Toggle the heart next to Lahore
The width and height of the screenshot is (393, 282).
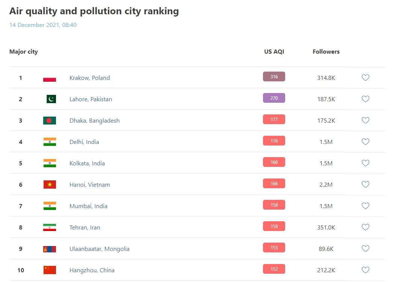click(365, 99)
